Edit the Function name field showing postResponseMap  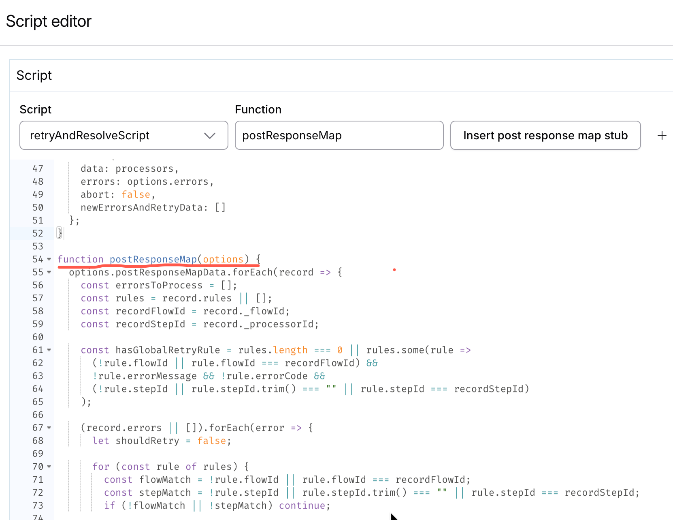pyautogui.click(x=339, y=135)
